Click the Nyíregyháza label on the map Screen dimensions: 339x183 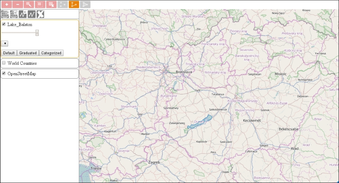click(305, 80)
